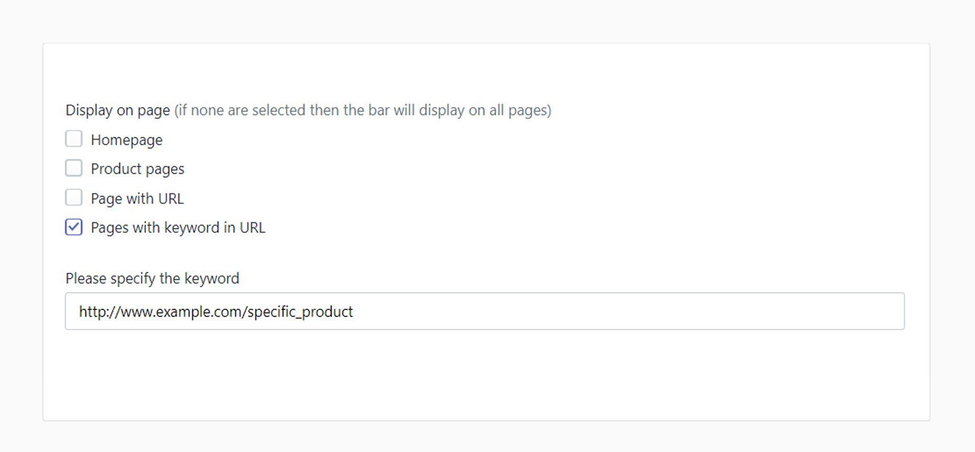
Task: Click the 'Please specify the keyword' label
Action: [x=152, y=278]
